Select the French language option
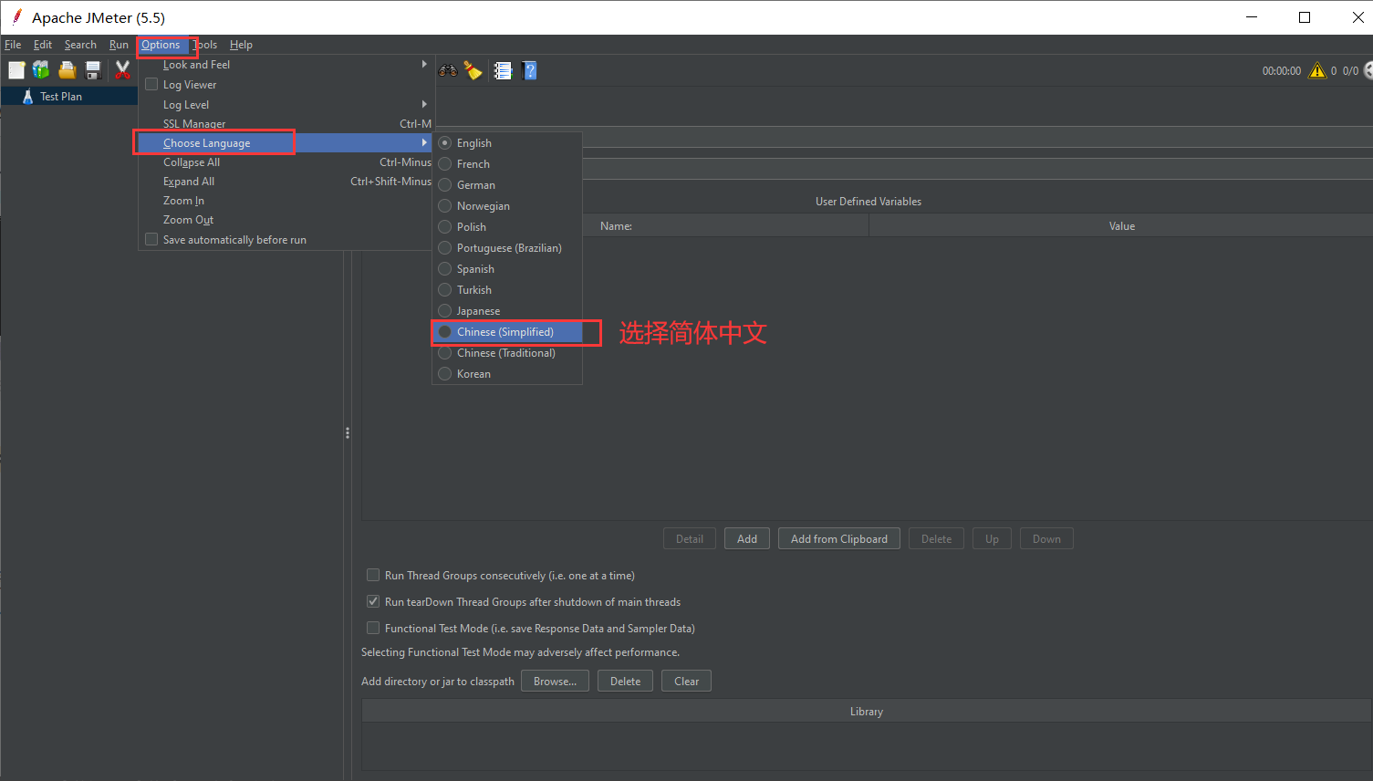 coord(507,164)
